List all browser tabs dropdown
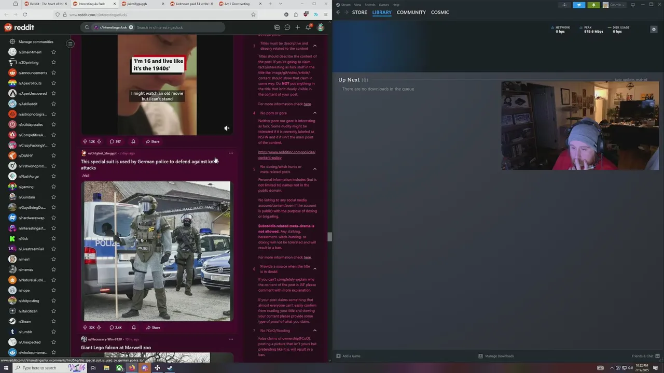664x373 pixels. 280,4
